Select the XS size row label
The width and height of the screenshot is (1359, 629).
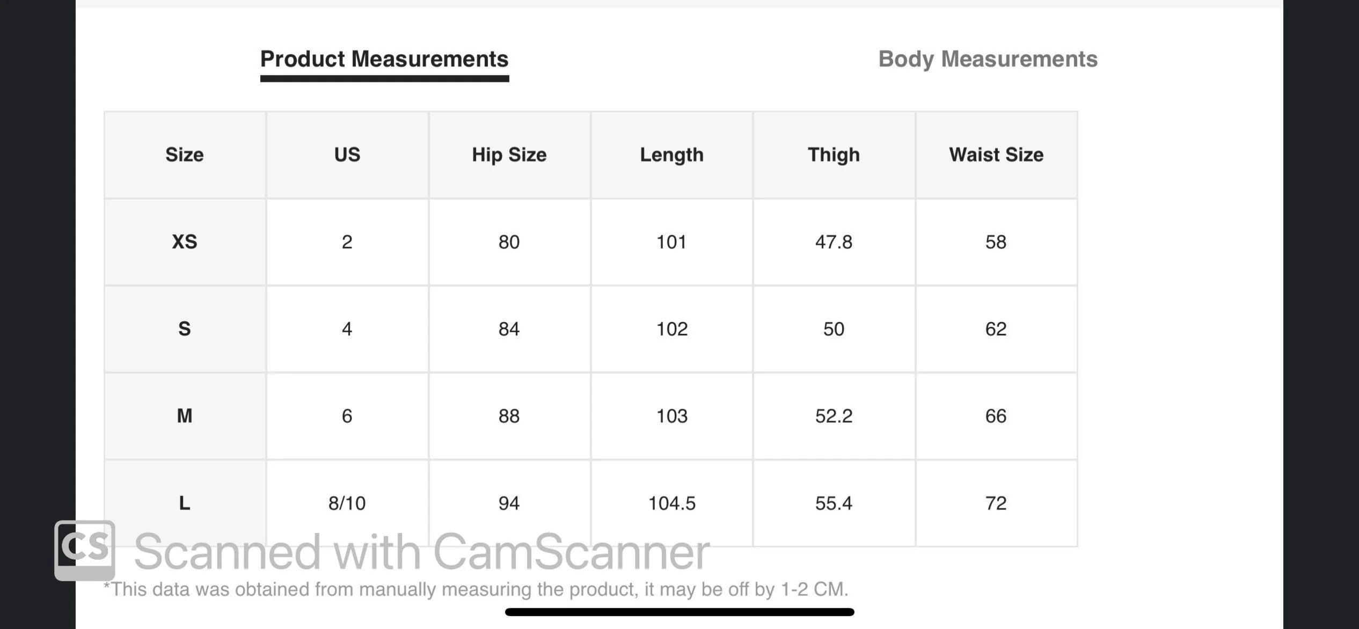coord(185,242)
